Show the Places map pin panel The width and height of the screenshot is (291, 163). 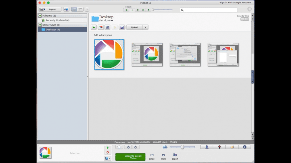[220, 147]
